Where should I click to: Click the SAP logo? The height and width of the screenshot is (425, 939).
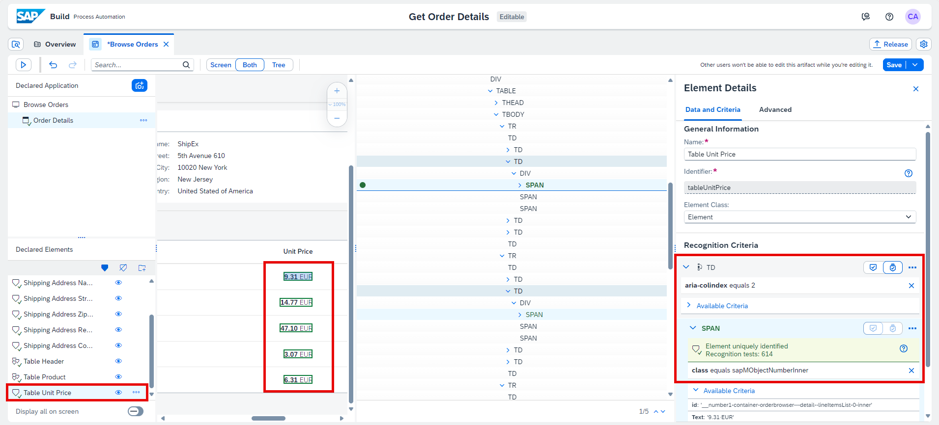click(30, 16)
